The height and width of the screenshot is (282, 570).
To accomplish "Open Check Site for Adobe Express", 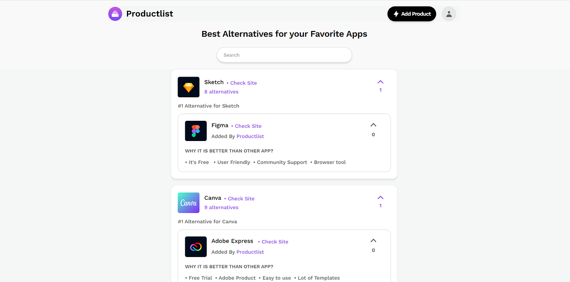I will 275,242.
